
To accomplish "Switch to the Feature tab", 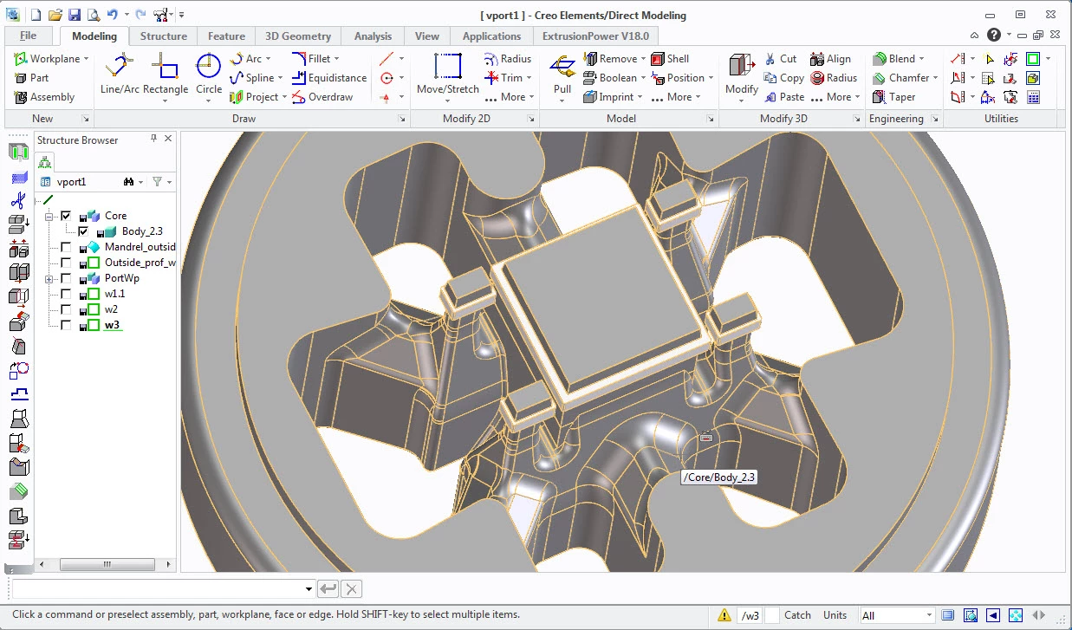I will [x=226, y=36].
